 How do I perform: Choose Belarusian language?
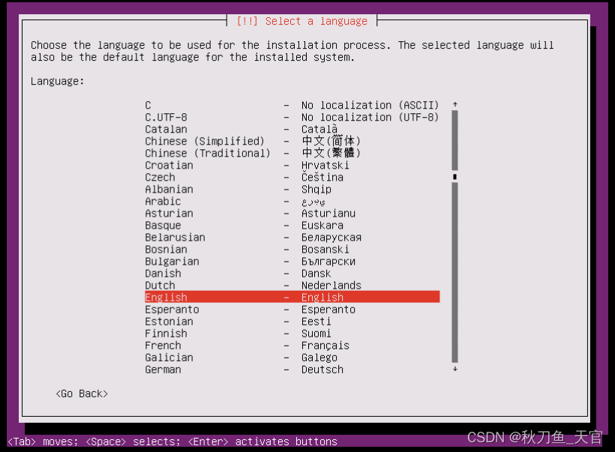pos(292,237)
